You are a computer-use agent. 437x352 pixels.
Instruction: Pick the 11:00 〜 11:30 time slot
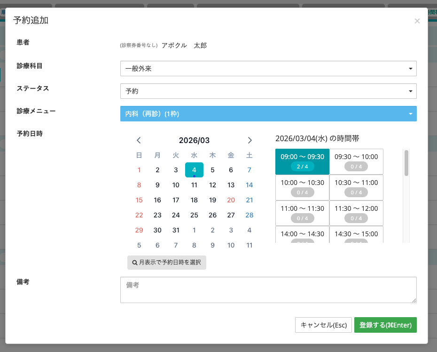tap(302, 213)
